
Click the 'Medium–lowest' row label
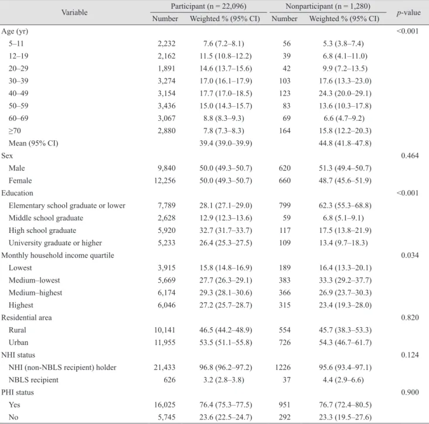point(34,280)
